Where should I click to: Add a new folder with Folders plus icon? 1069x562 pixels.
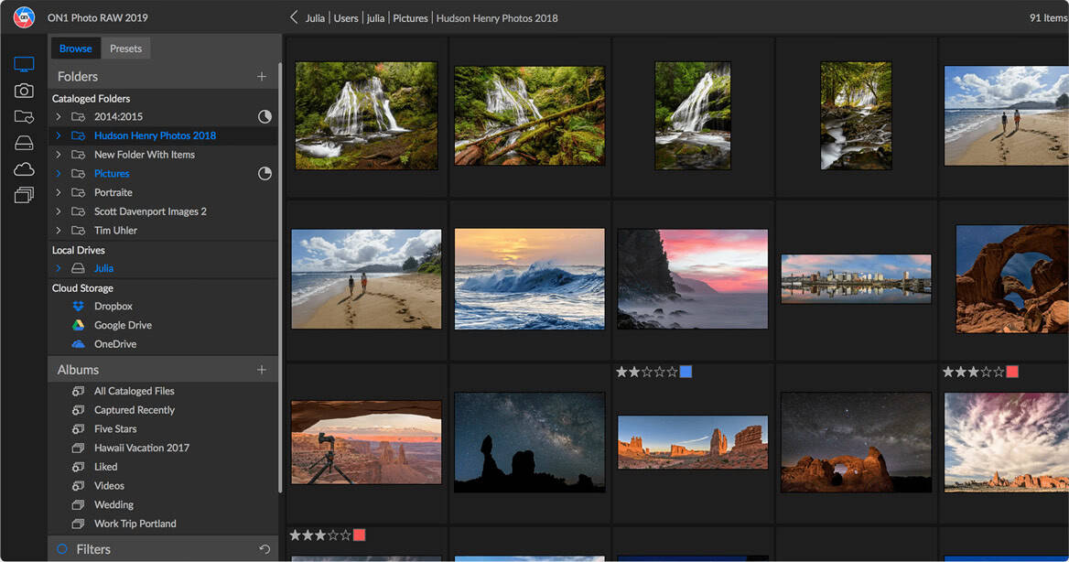point(262,77)
